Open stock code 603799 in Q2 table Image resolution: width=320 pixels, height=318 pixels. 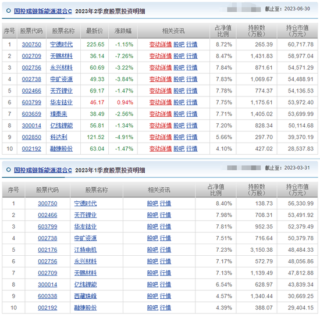click(31, 102)
